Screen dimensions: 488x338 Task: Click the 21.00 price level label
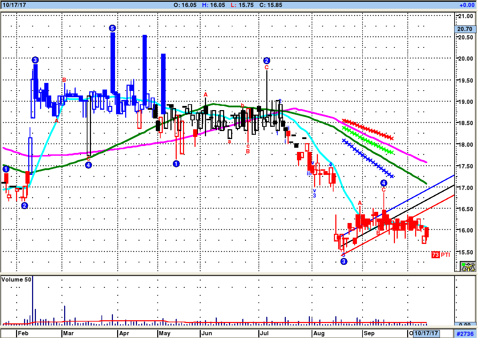[x=466, y=16]
